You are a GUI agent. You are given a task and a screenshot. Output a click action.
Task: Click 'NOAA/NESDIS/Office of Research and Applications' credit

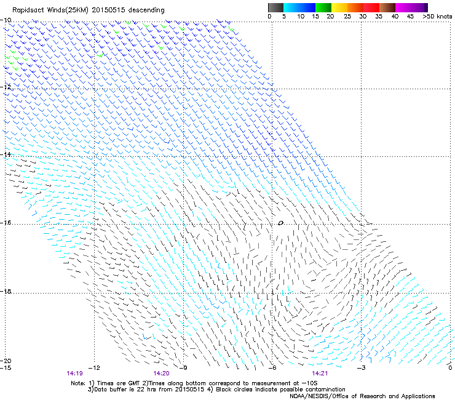(x=362, y=396)
